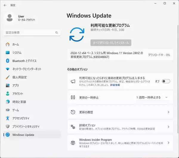Click the Bluetooth icon in sidebar
This screenshot has width=179, height=158.
[x=8, y=61]
